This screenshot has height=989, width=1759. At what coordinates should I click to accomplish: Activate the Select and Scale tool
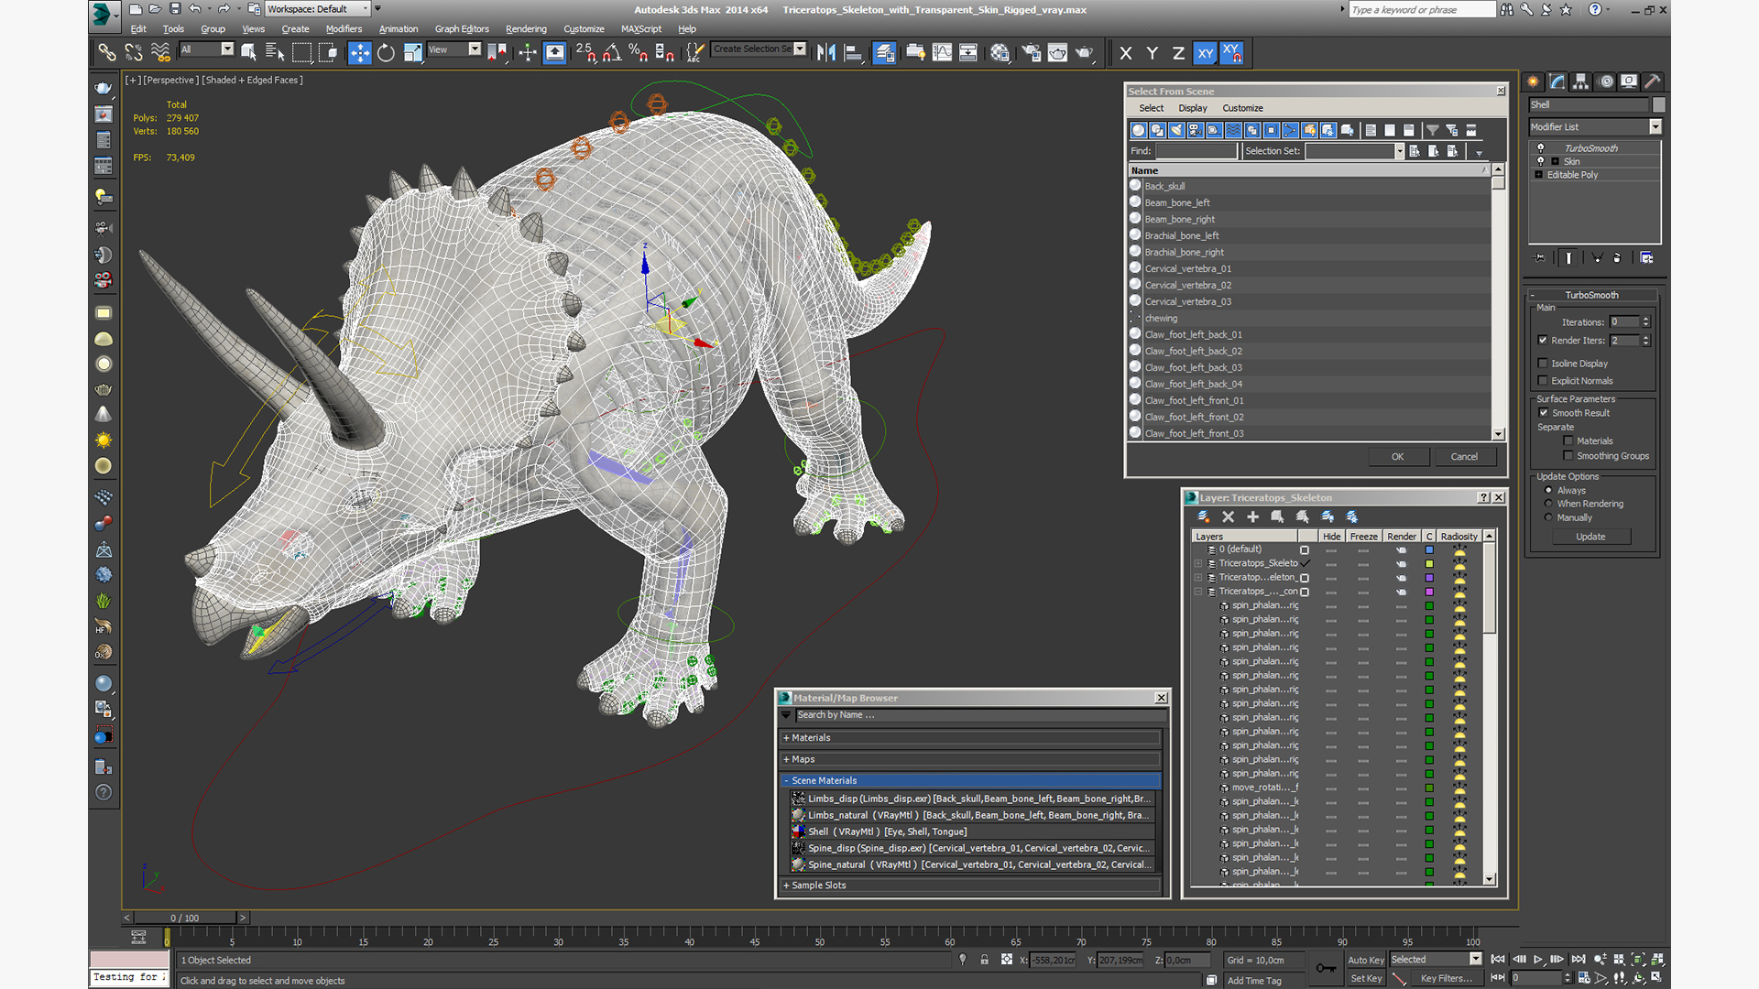pyautogui.click(x=412, y=52)
